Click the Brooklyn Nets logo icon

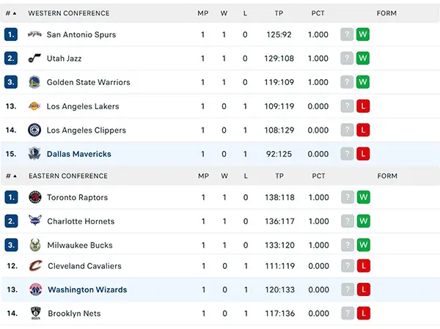34,313
